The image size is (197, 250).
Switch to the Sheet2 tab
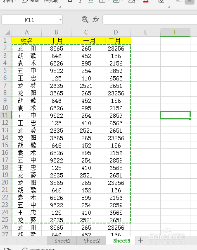(x=92, y=240)
